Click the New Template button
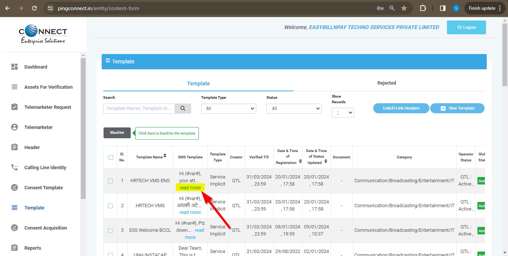508x256 pixels. pyautogui.click(x=457, y=108)
